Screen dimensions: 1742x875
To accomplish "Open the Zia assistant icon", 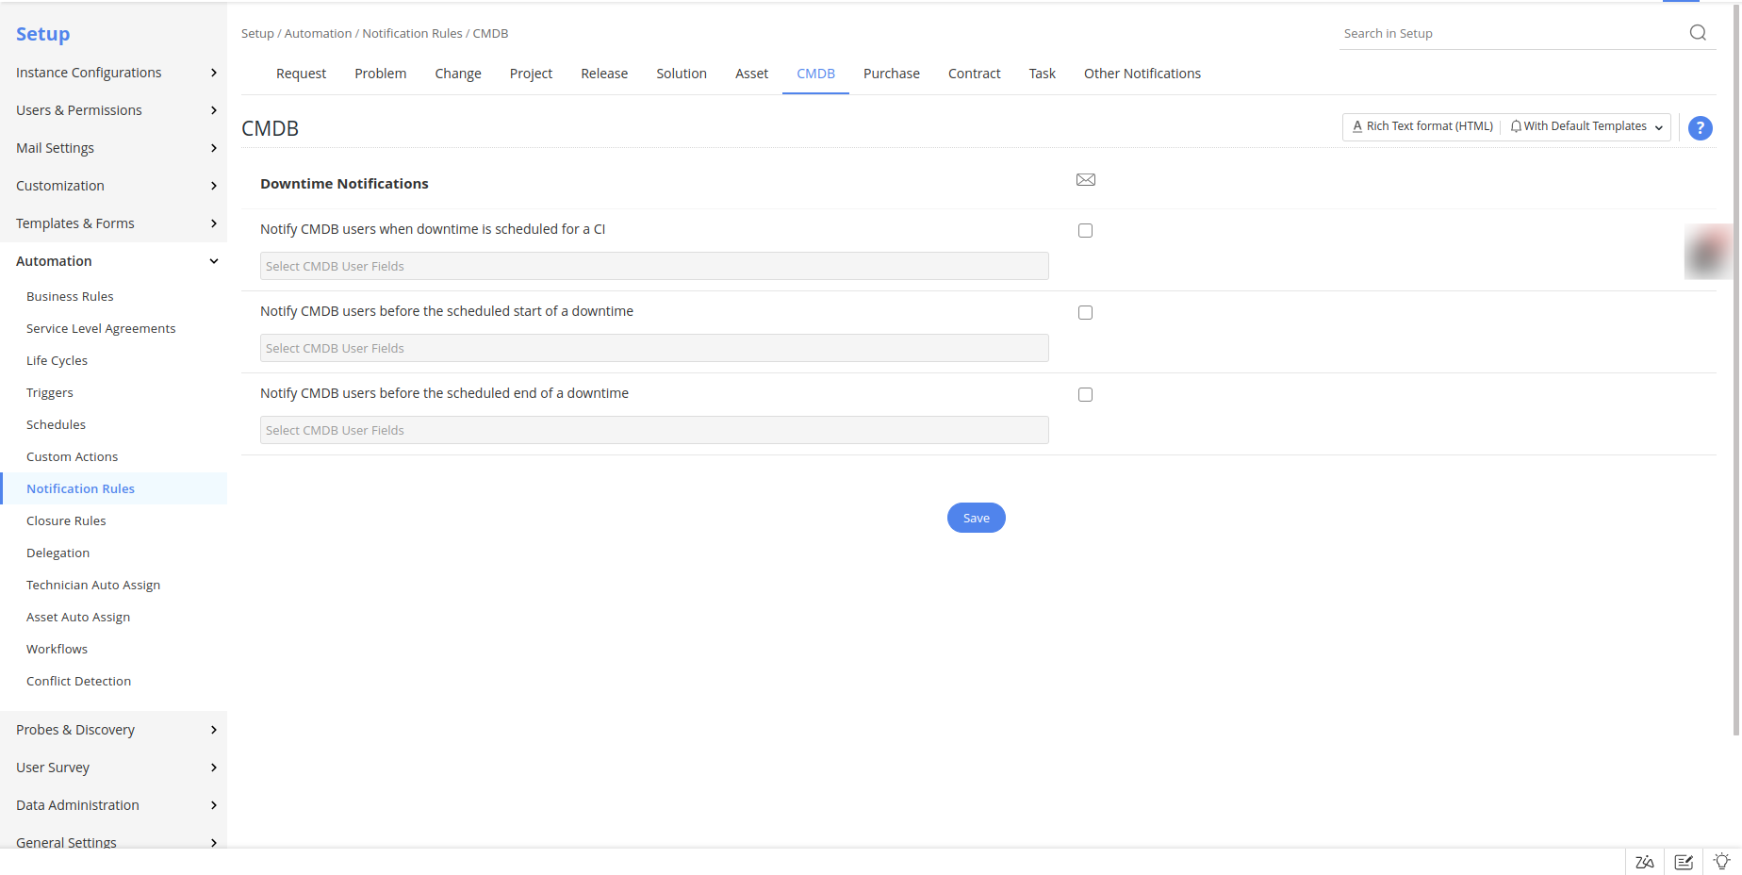I will [x=1644, y=861].
